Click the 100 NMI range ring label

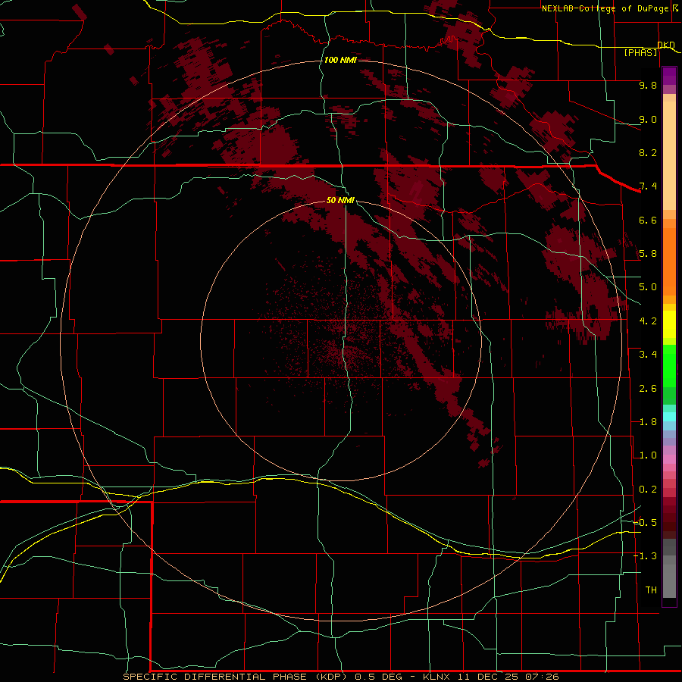tap(340, 60)
